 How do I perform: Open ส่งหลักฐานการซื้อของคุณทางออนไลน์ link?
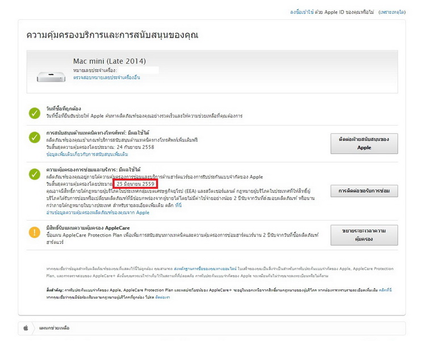pos(205,269)
